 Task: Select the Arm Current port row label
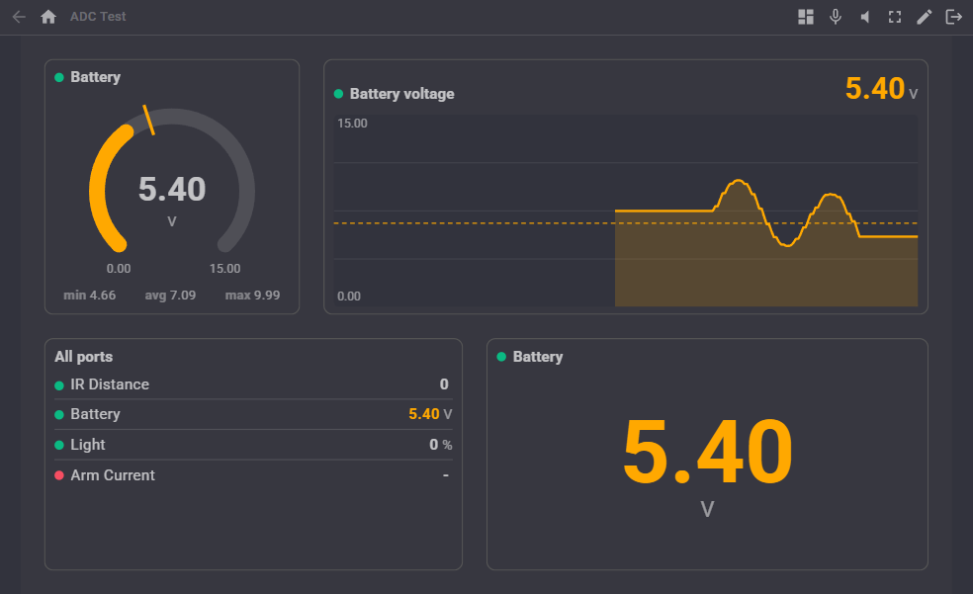(x=113, y=475)
